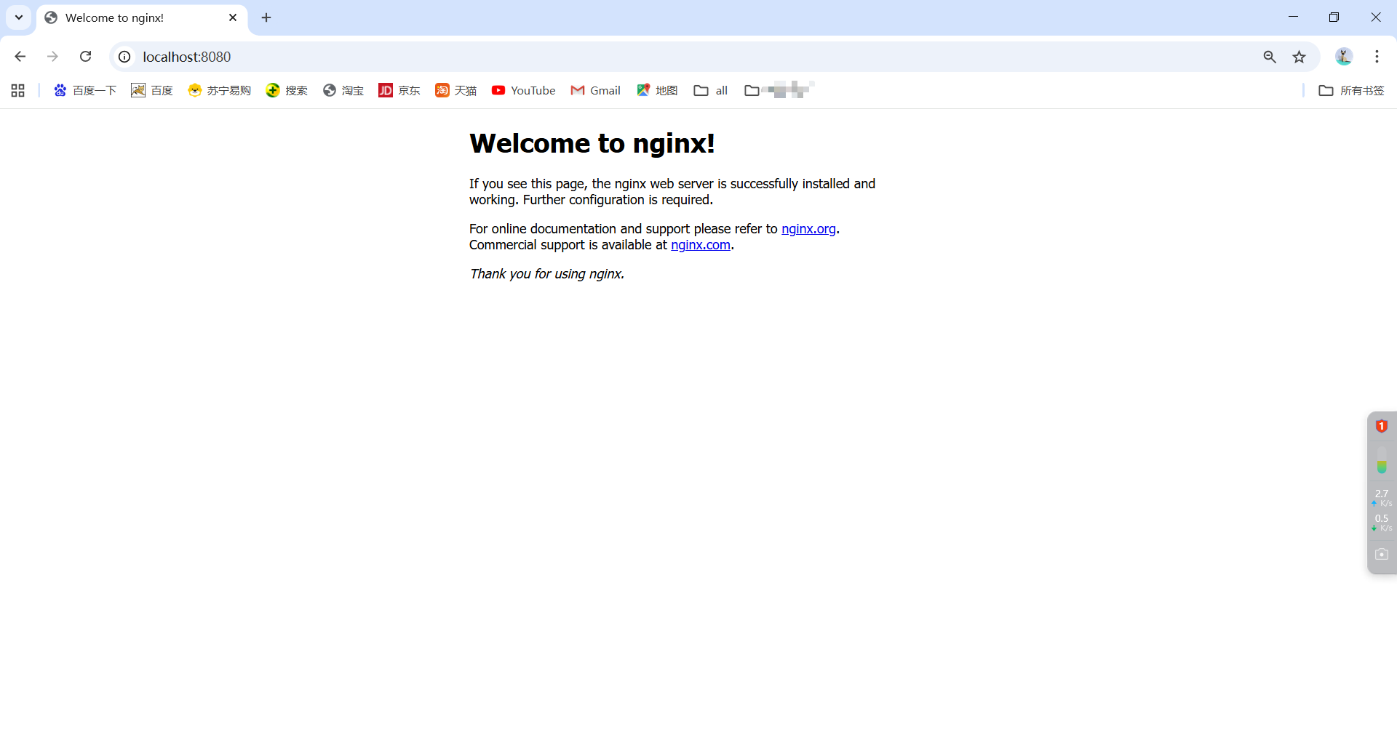The height and width of the screenshot is (748, 1397).
Task: Click the 2.7 K/s upload speed indicator
Action: tap(1382, 498)
